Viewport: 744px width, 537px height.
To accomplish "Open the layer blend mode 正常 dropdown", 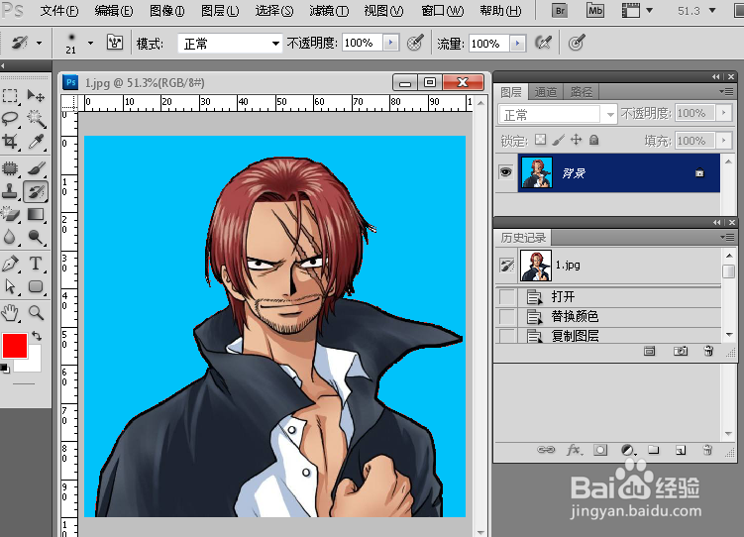I will pyautogui.click(x=557, y=114).
